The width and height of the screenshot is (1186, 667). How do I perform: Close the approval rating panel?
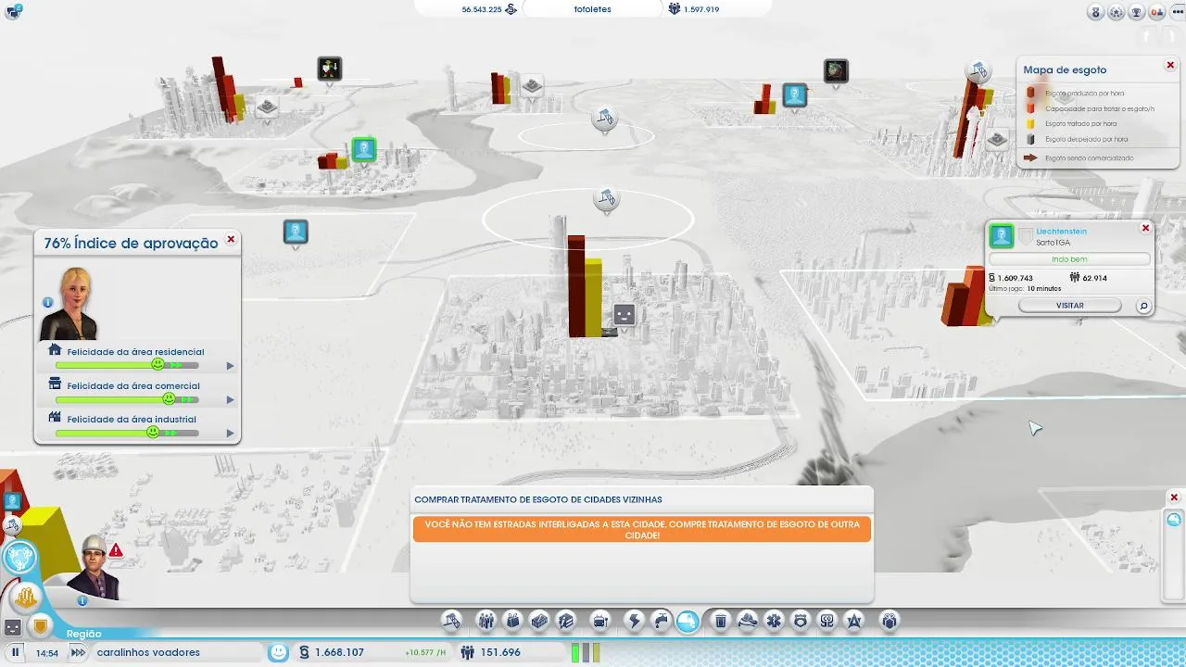(231, 239)
